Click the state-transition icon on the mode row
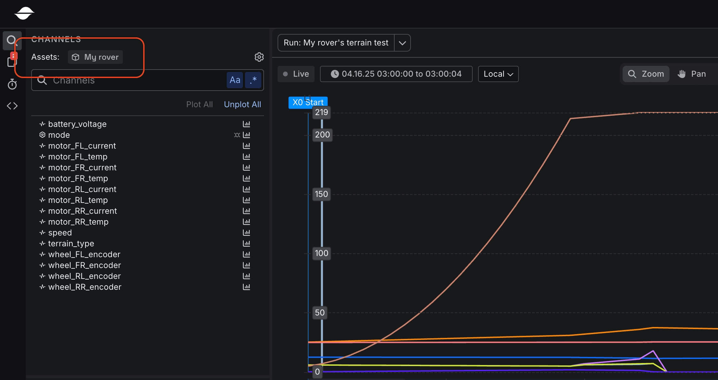Viewport: 718px width, 380px height. click(237, 135)
